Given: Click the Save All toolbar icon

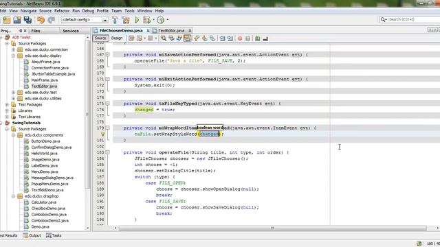Looking at the screenshot, I should click(27, 20).
